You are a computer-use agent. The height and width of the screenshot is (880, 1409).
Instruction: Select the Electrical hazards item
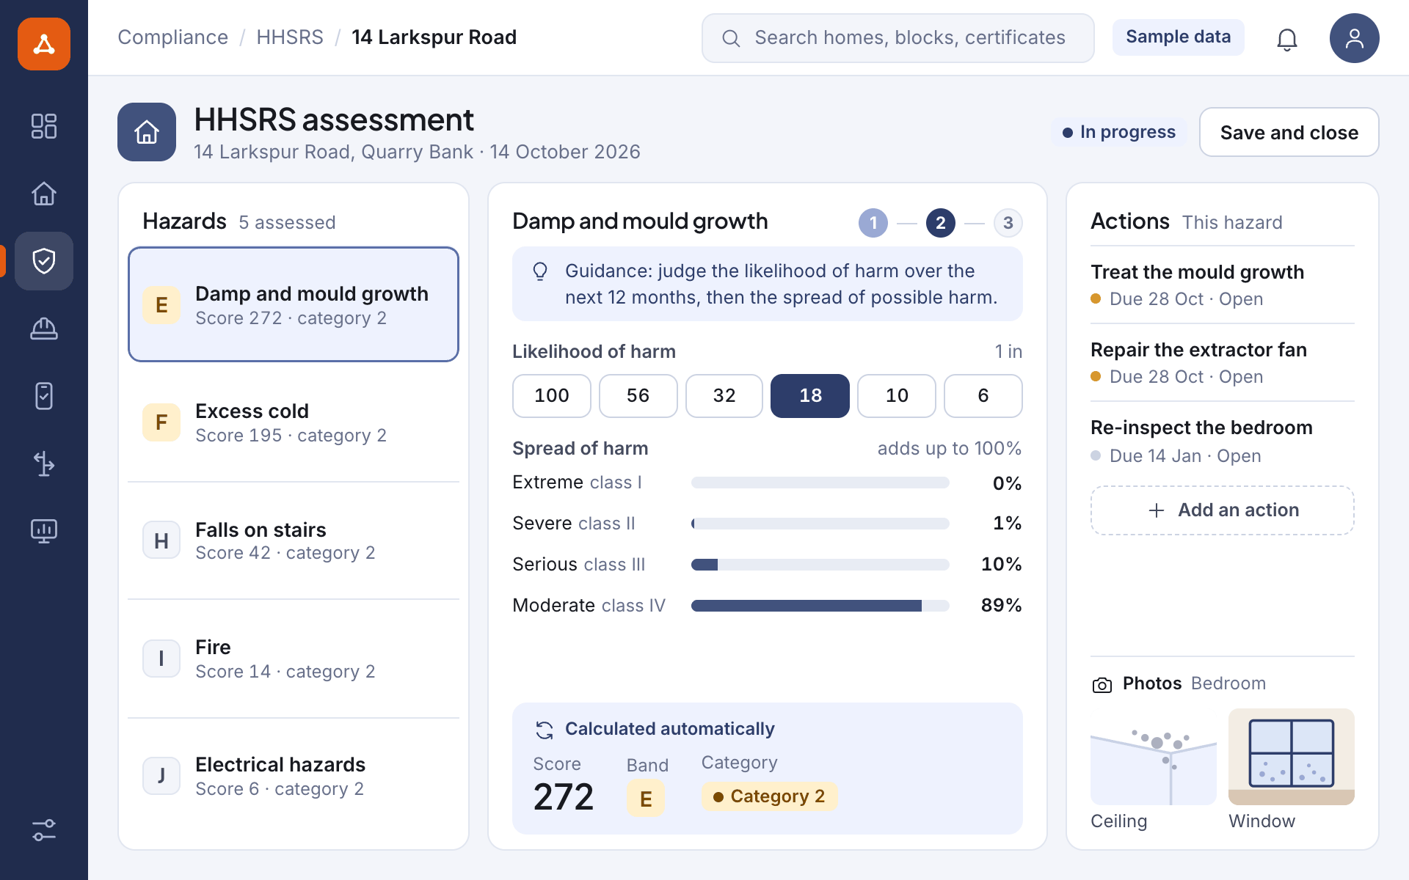(x=294, y=776)
